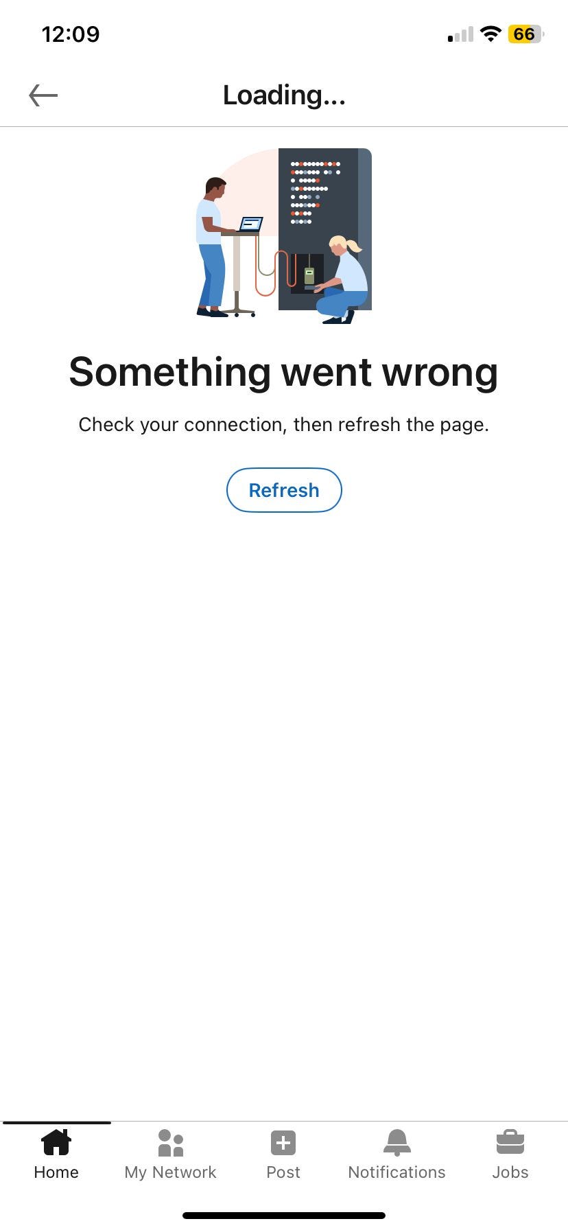568x1230 pixels.
Task: Click the "Loading..." page title
Action: pyautogui.click(x=284, y=95)
